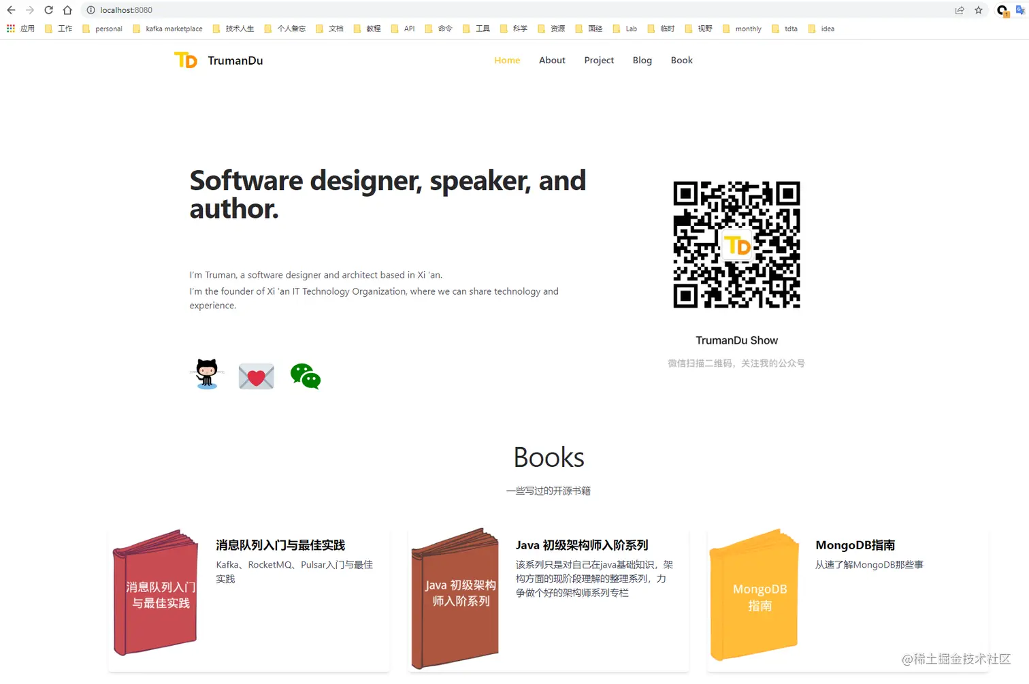Image resolution: width=1029 pixels, height=684 pixels.
Task: Open the monthly bookmark folder
Action: pyautogui.click(x=742, y=29)
